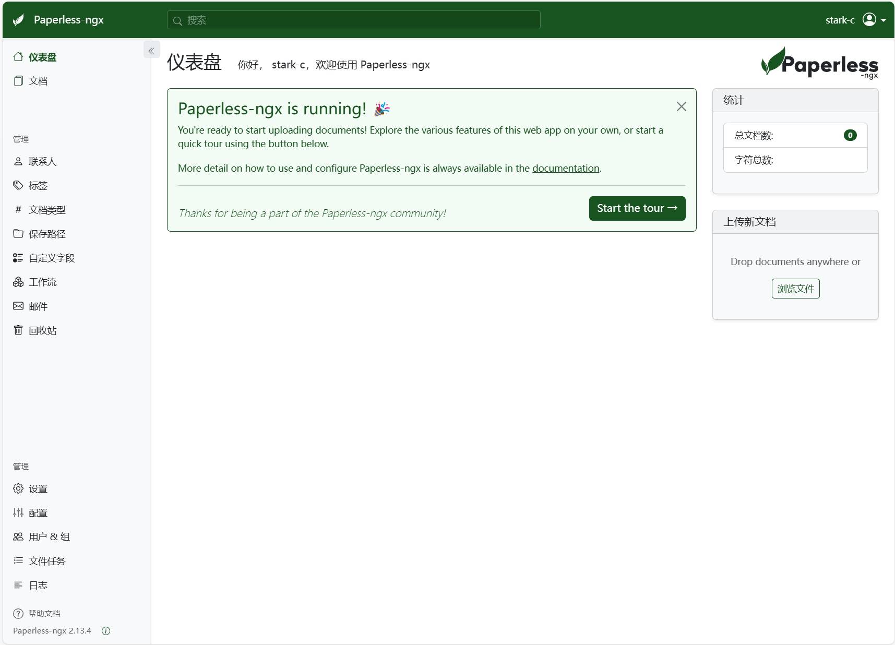Click the search magnifier icon
Image resolution: width=895 pixels, height=645 pixels.
tap(177, 20)
